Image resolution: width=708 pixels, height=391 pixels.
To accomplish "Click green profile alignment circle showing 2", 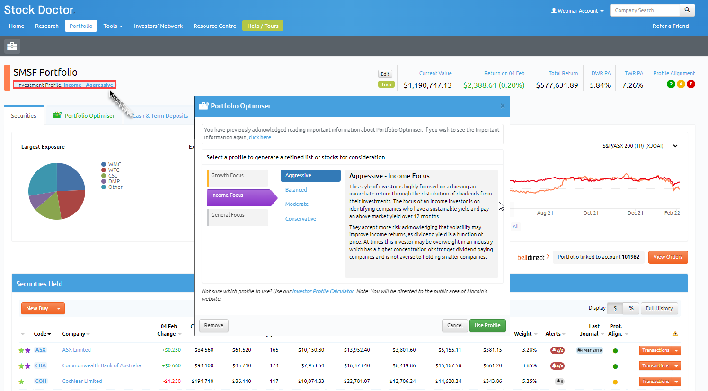I will pyautogui.click(x=671, y=84).
